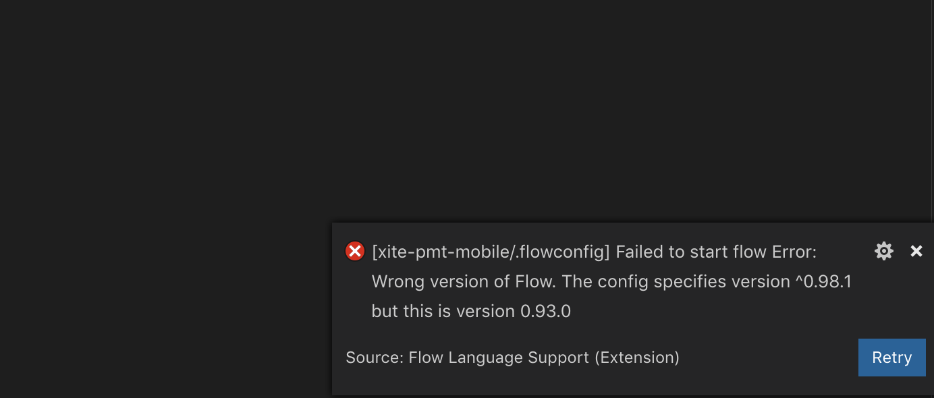Click Retry to restart the Flow server
934x398 pixels.
[891, 357]
